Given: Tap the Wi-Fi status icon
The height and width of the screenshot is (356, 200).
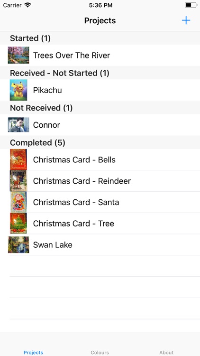Looking at the screenshot, I should point(27,5).
